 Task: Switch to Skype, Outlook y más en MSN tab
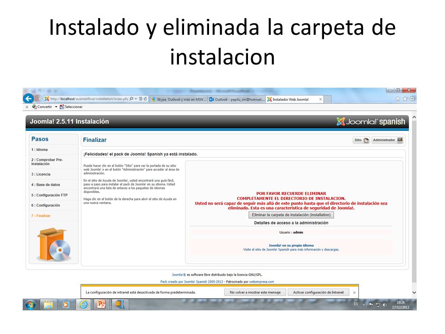[x=179, y=99]
